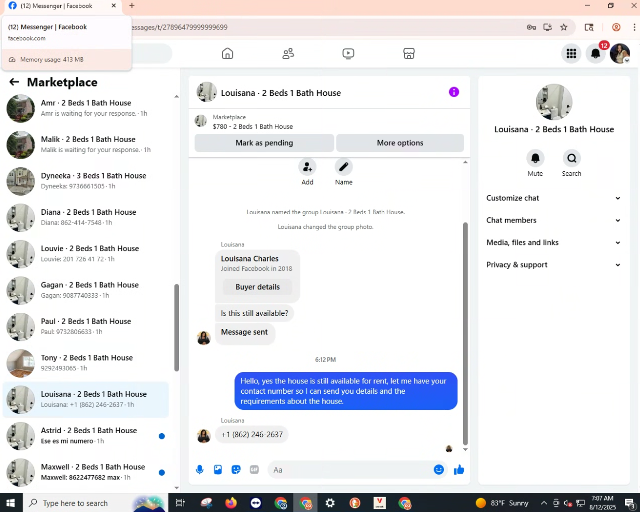Open emoji picker in message box
This screenshot has width=640, height=512.
tap(439, 469)
